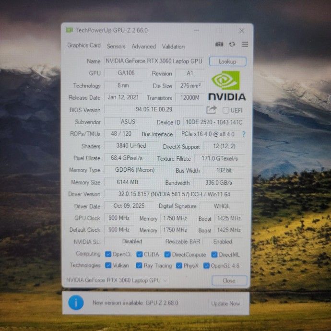This screenshot has height=331, width=331.
Task: Minimize the GPU-Z window
Action: pyautogui.click(x=197, y=30)
